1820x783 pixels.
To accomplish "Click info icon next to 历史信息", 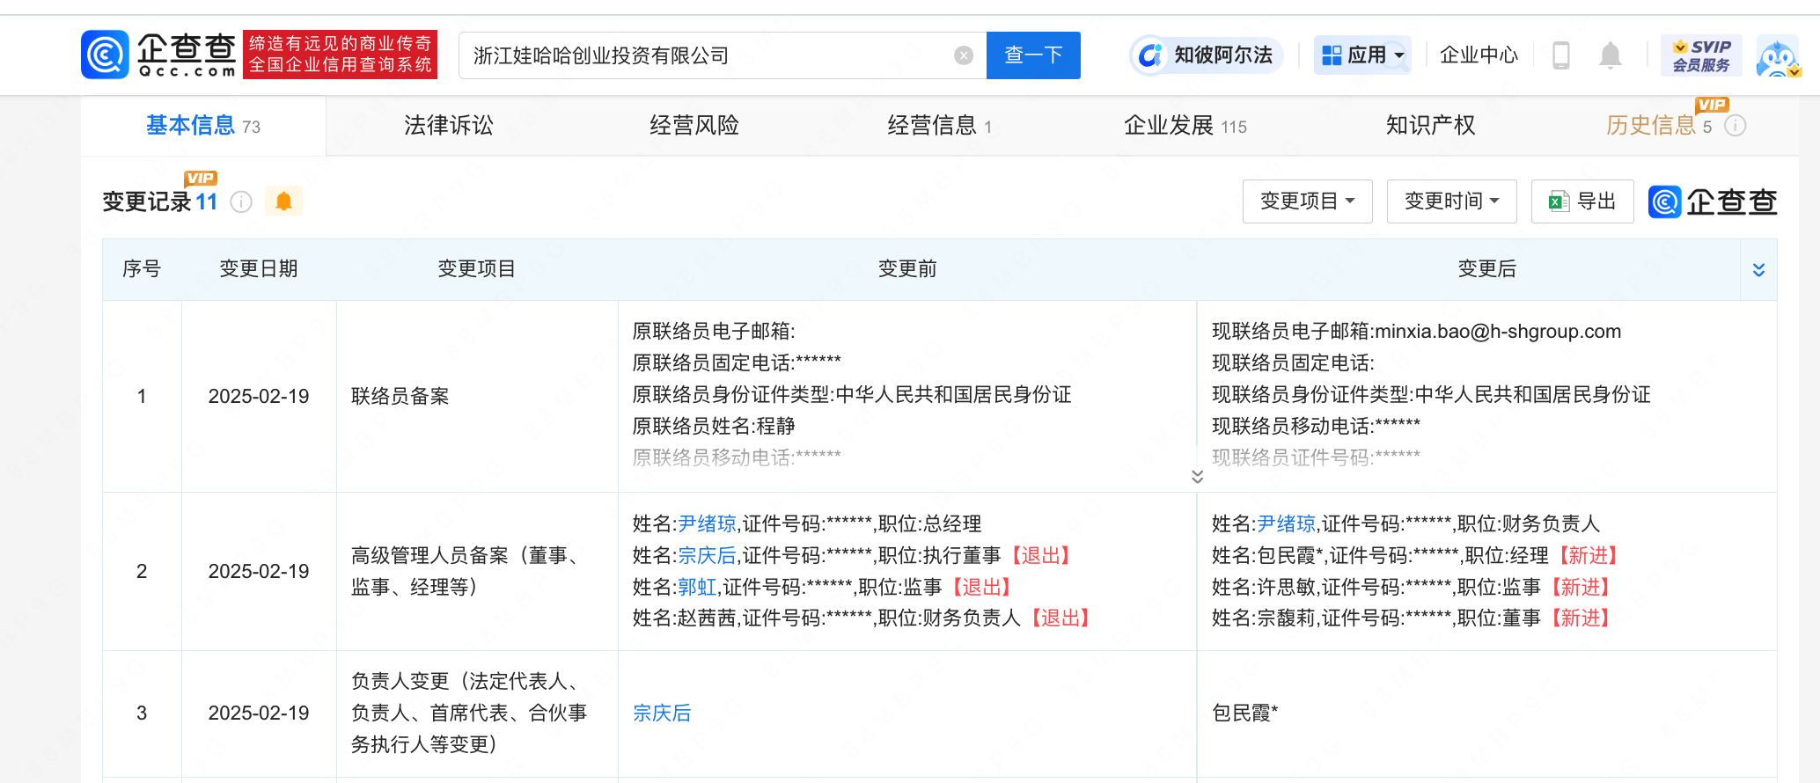I will pos(1735,126).
